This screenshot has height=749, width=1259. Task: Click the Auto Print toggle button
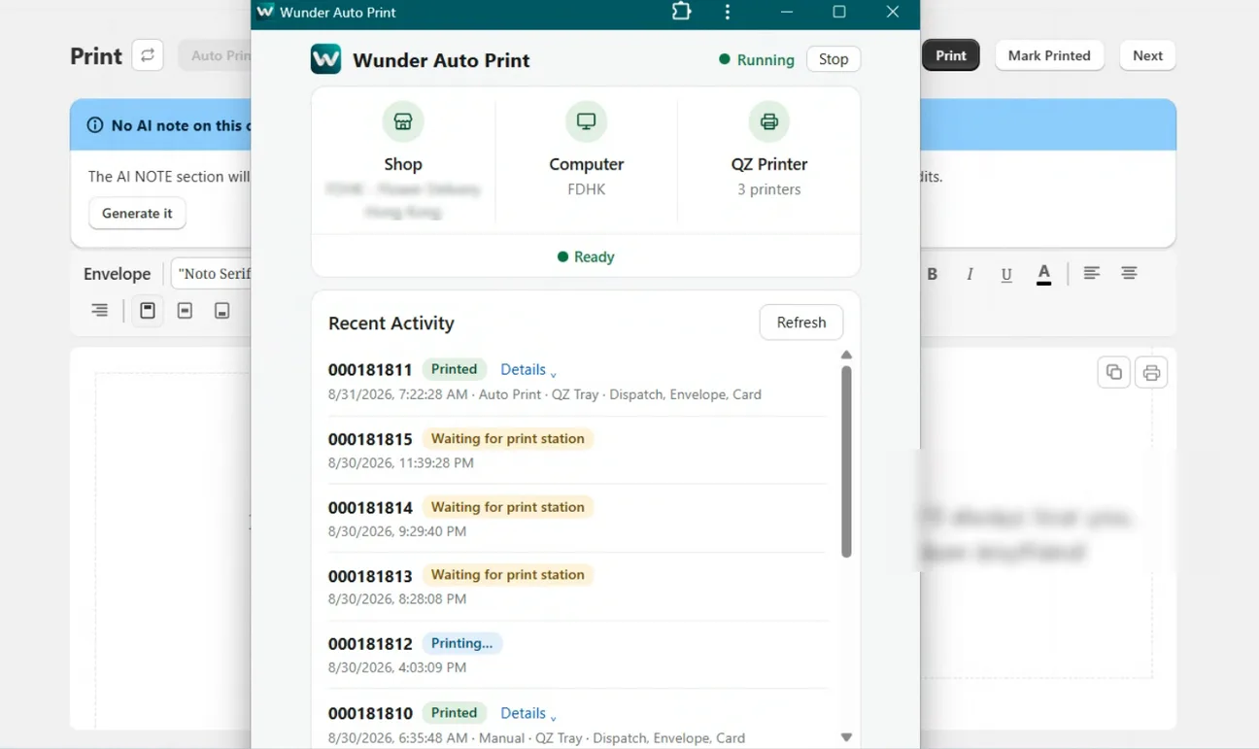pos(215,55)
